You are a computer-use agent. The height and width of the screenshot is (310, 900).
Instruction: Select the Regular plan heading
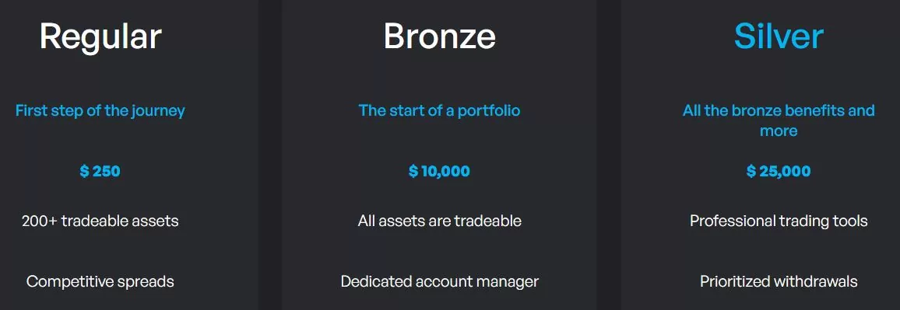coord(100,37)
